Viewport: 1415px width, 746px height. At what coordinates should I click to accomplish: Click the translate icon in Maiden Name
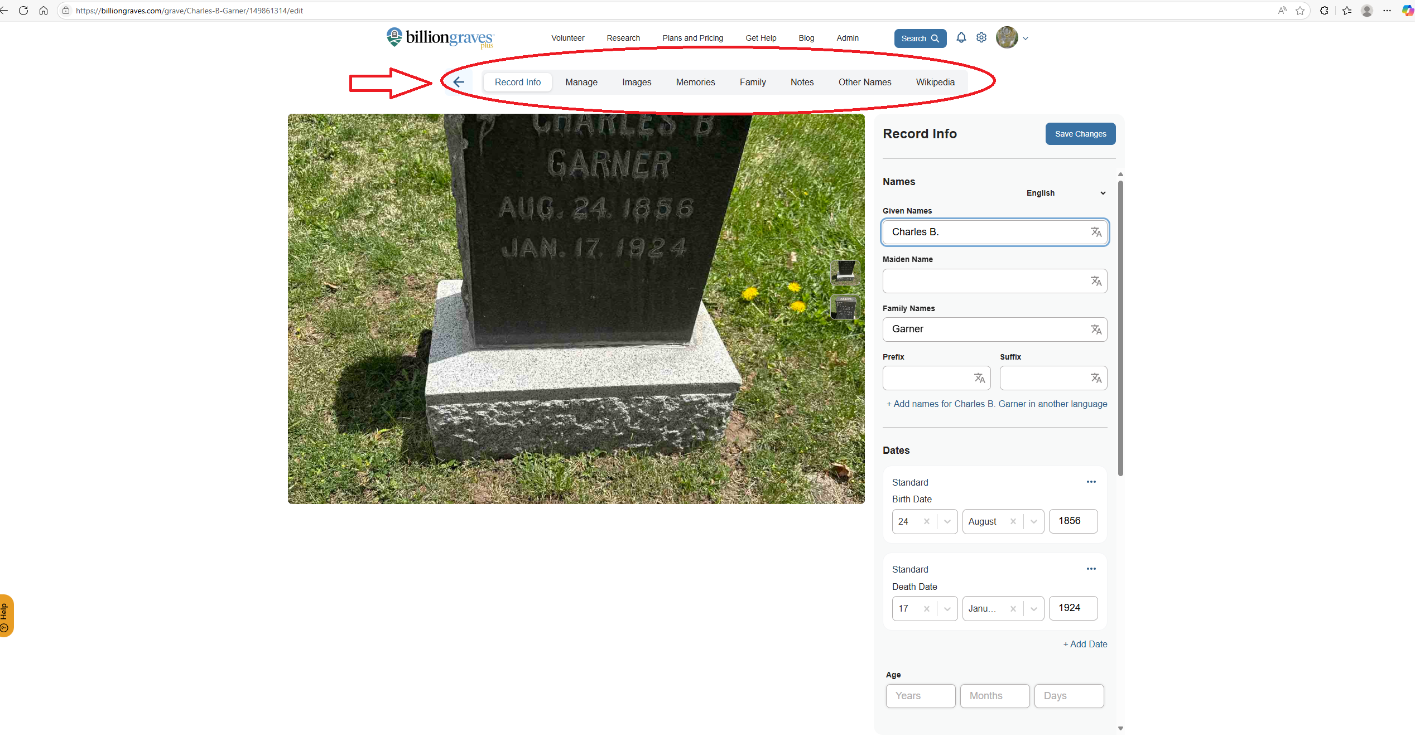1096,281
